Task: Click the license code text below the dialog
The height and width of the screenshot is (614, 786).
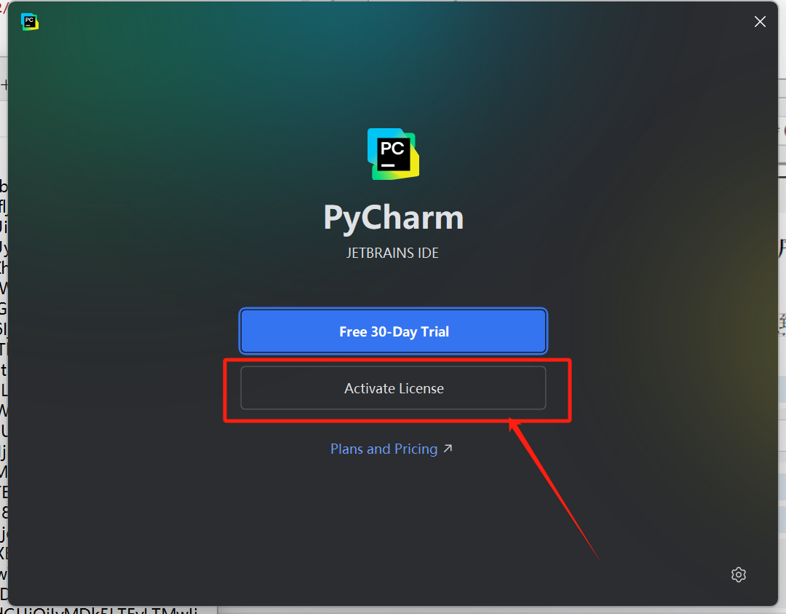Action: point(99,610)
